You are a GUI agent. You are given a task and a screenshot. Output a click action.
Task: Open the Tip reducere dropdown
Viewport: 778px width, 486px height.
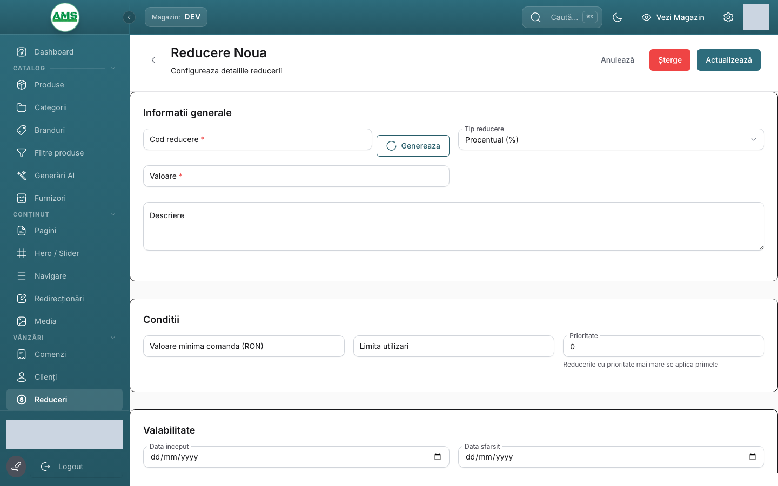[x=611, y=139]
